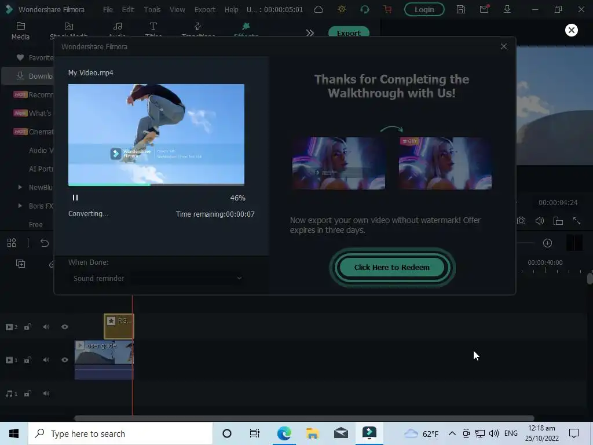Viewport: 593px width, 445px height.
Task: Mute video track 1
Action: 46,360
